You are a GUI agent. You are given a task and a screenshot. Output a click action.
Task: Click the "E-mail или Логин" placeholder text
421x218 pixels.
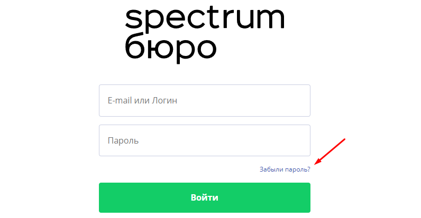[142, 100]
